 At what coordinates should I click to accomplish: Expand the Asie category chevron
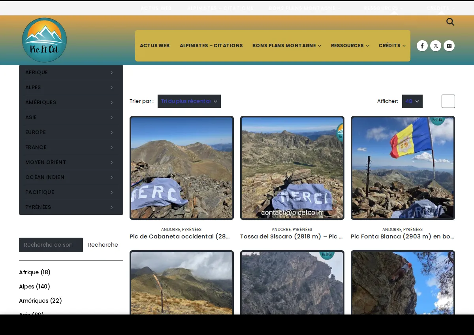(112, 117)
